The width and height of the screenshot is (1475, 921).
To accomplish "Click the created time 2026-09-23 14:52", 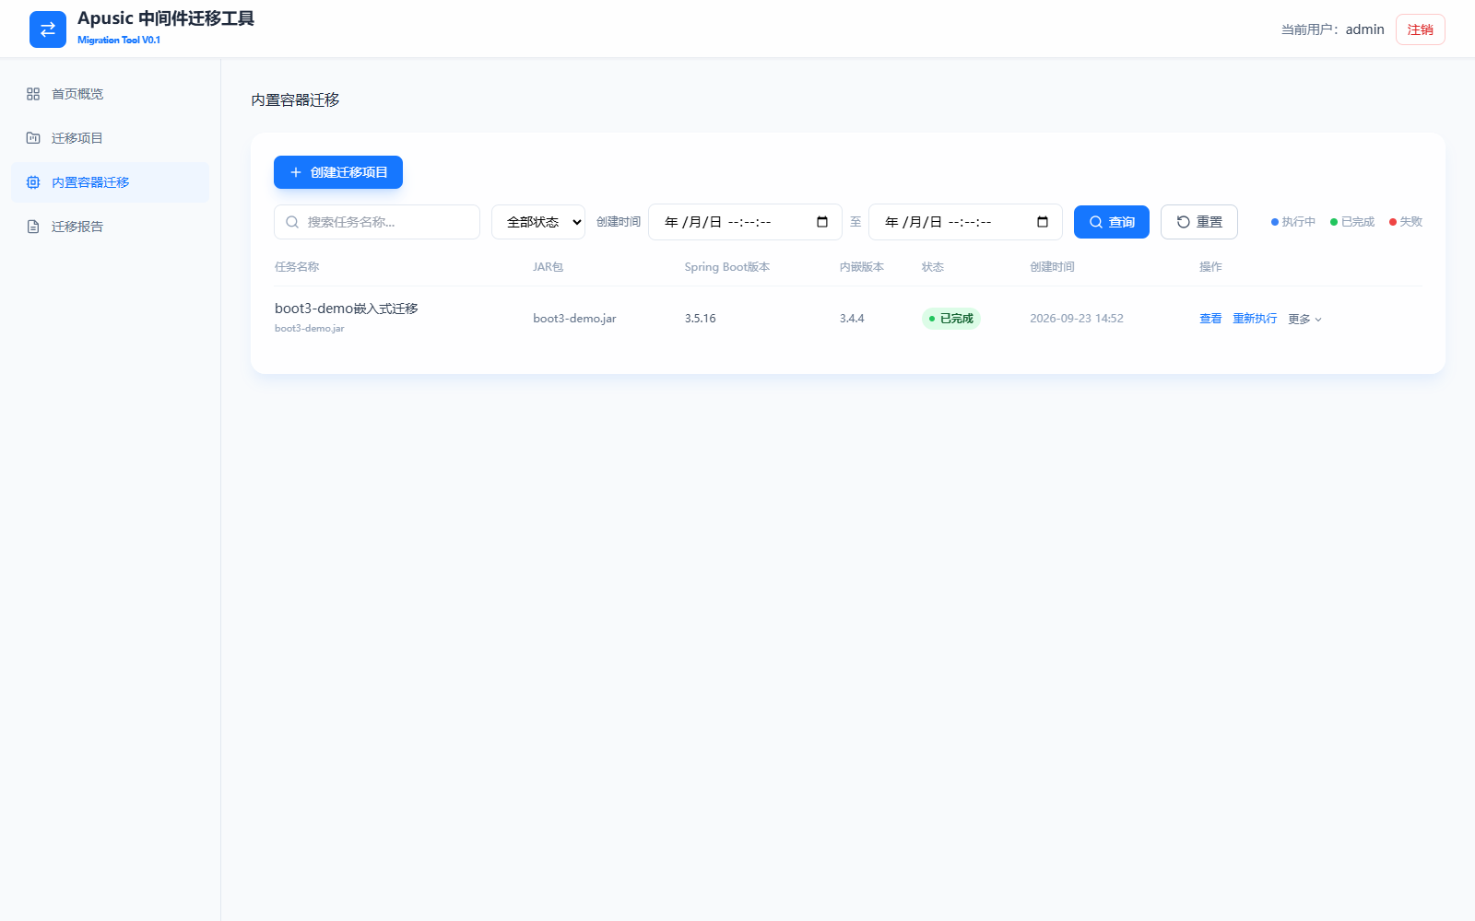I will point(1077,319).
